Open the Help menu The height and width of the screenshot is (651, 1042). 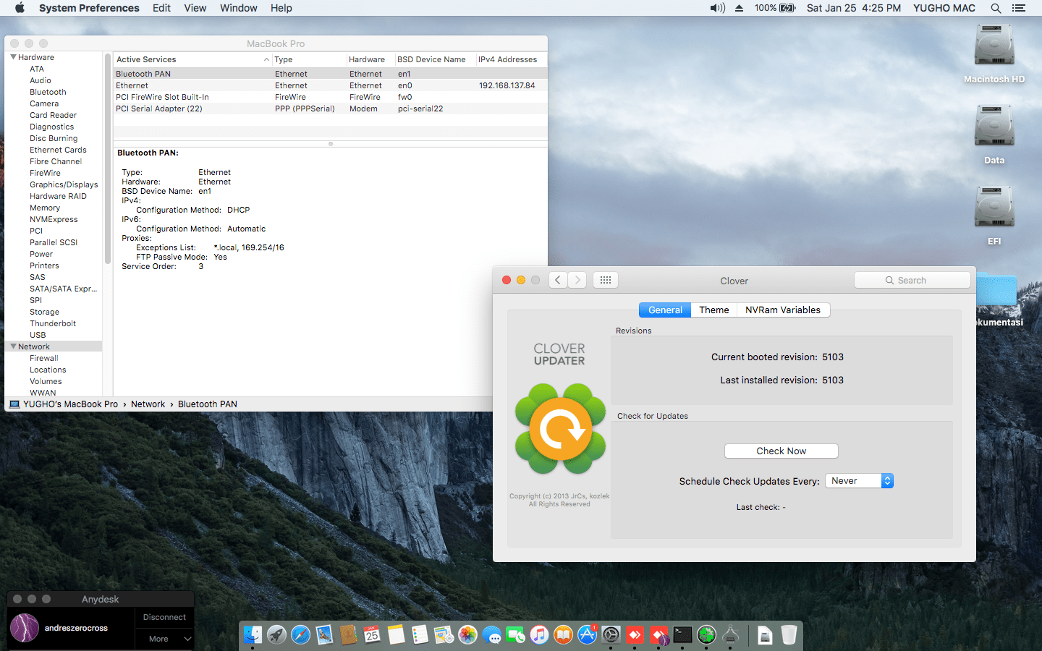(x=281, y=8)
